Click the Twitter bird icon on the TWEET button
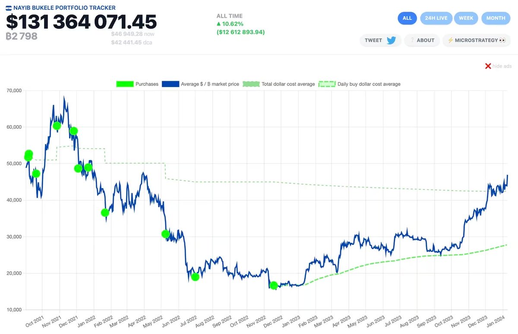Screen dimensions: 518x334 [392, 40]
